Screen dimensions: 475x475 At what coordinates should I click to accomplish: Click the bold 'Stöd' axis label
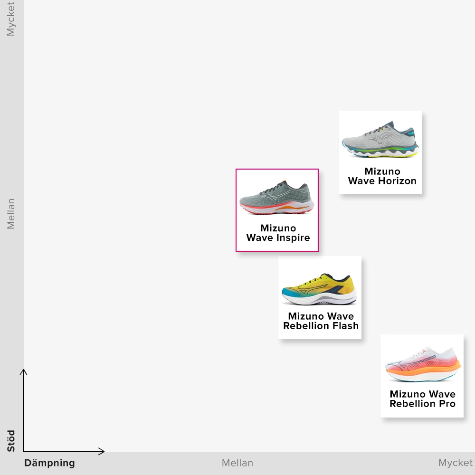tap(11, 441)
